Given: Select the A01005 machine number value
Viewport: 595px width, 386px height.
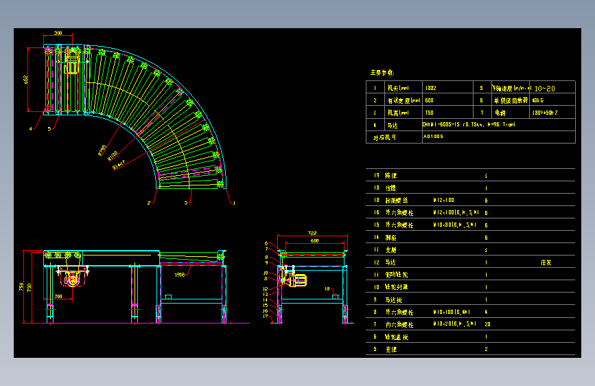Looking at the screenshot, I should [433, 137].
